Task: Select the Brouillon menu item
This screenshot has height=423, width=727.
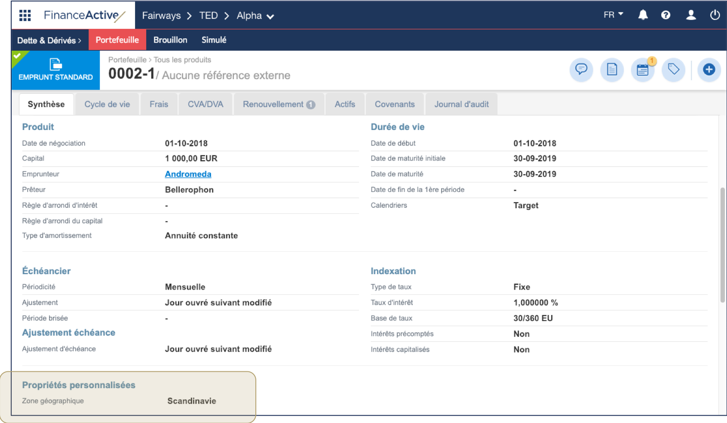Action: 170,40
